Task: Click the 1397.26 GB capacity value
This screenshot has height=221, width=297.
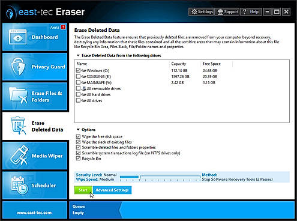Action: click(180, 76)
